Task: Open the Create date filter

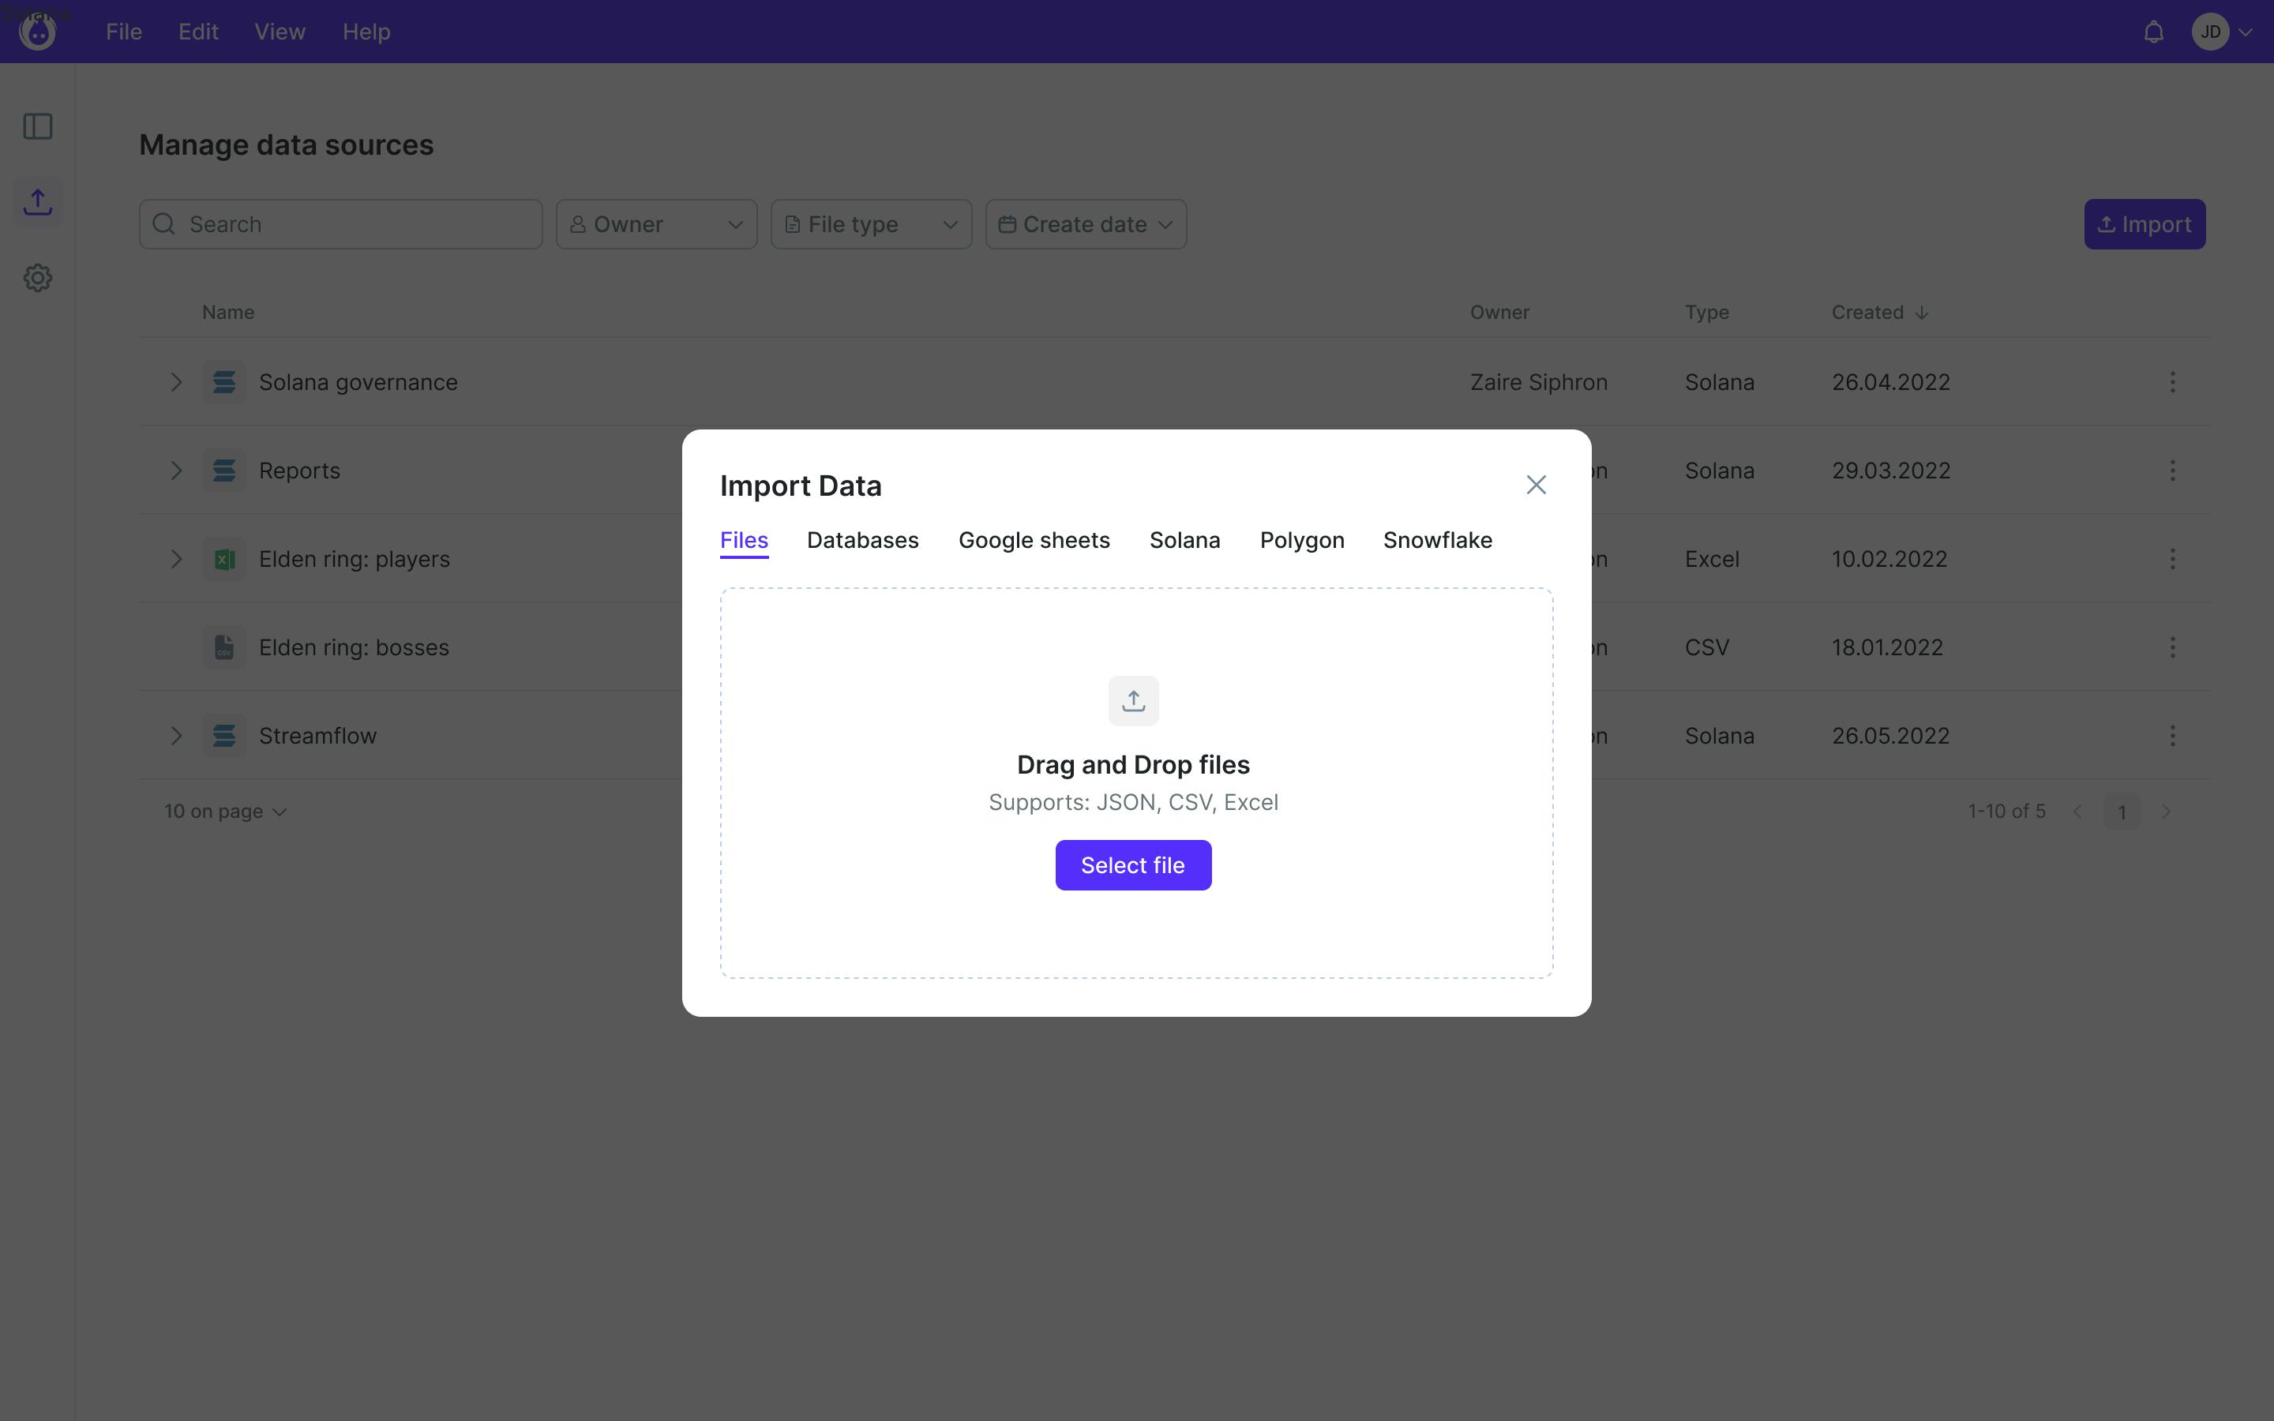Action: [x=1086, y=223]
